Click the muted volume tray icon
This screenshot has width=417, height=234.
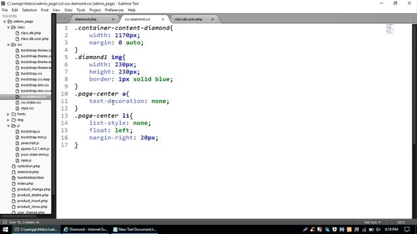(378, 229)
